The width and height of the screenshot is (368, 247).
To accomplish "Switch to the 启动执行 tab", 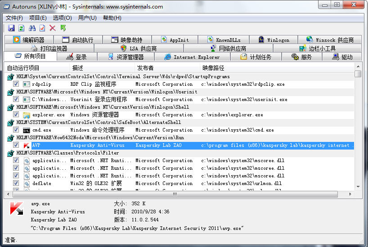I will point(78,40).
